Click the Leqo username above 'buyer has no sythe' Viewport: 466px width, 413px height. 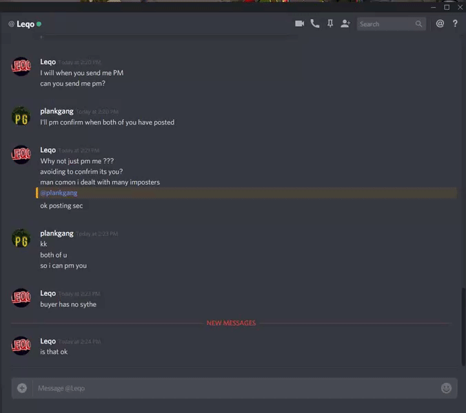tap(48, 293)
